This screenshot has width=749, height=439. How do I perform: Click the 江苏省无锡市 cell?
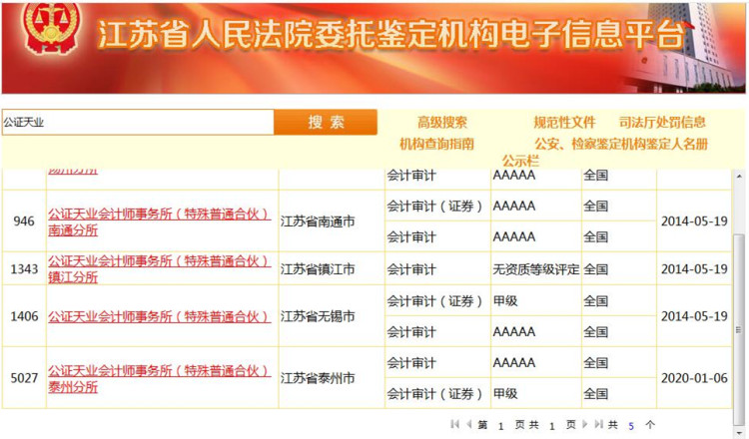[x=332, y=316]
